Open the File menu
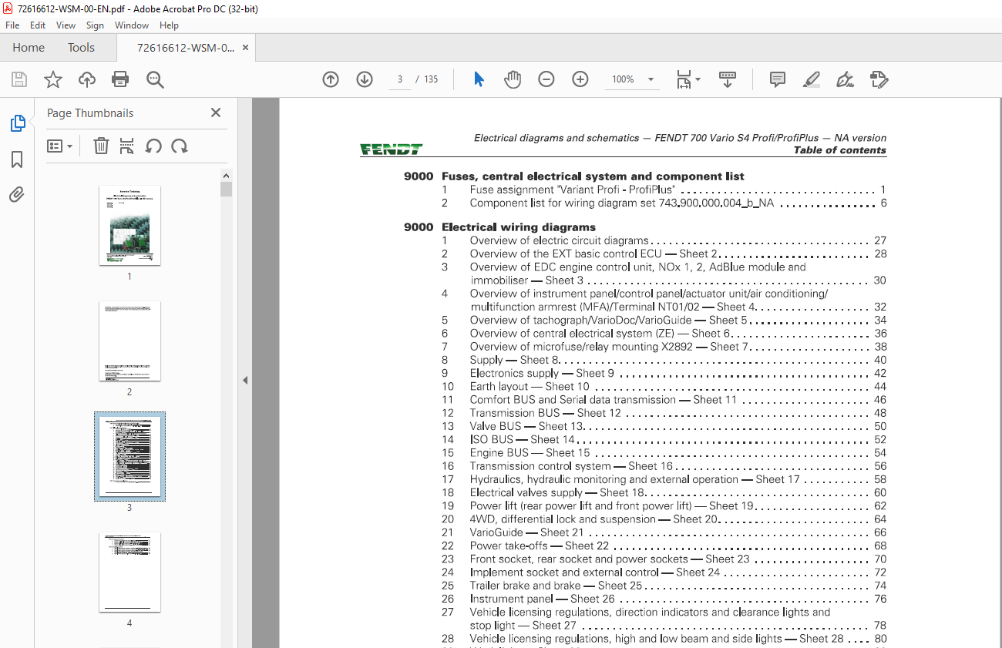Screen dimensions: 1002x648 tap(12, 25)
